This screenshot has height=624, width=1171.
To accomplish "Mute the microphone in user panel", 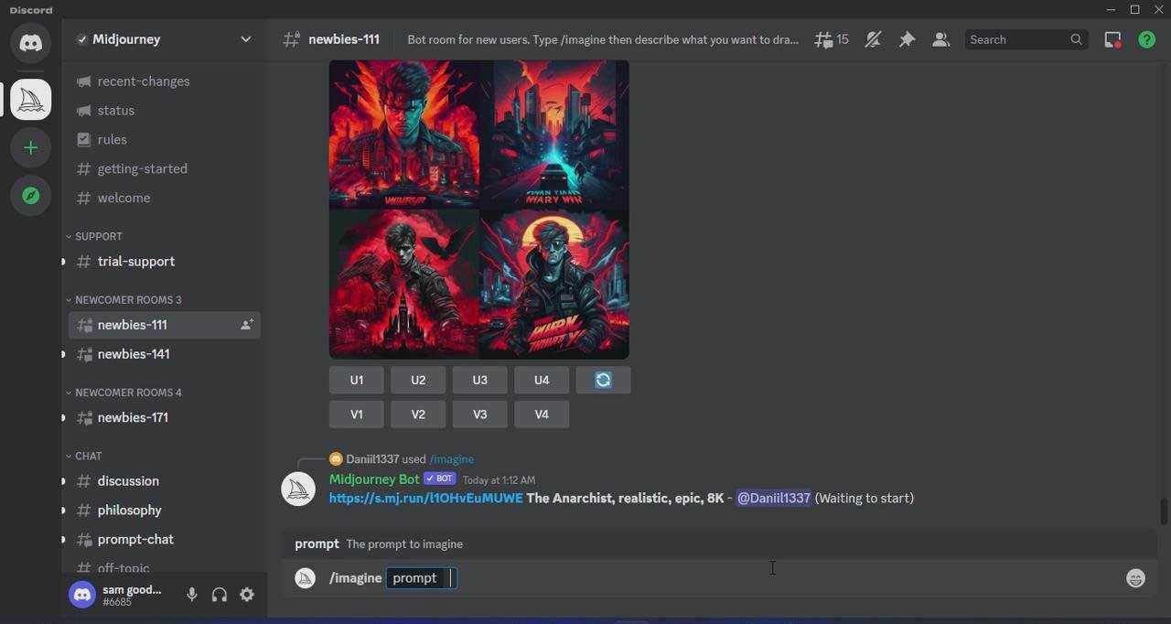I will (192, 595).
